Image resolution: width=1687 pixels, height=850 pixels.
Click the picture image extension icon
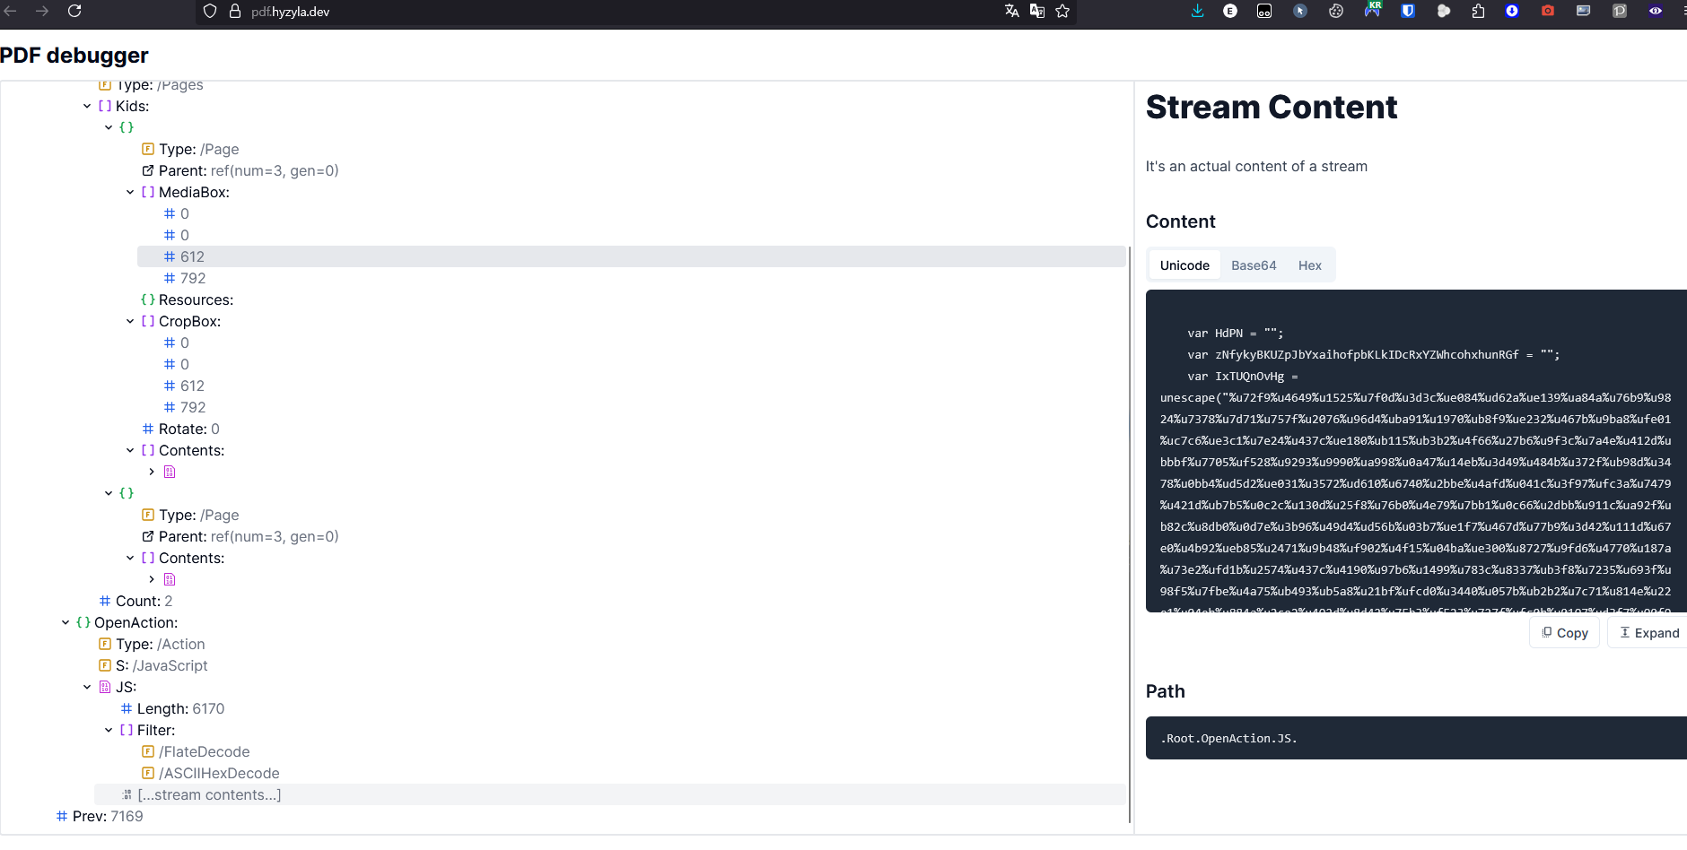1584,11
